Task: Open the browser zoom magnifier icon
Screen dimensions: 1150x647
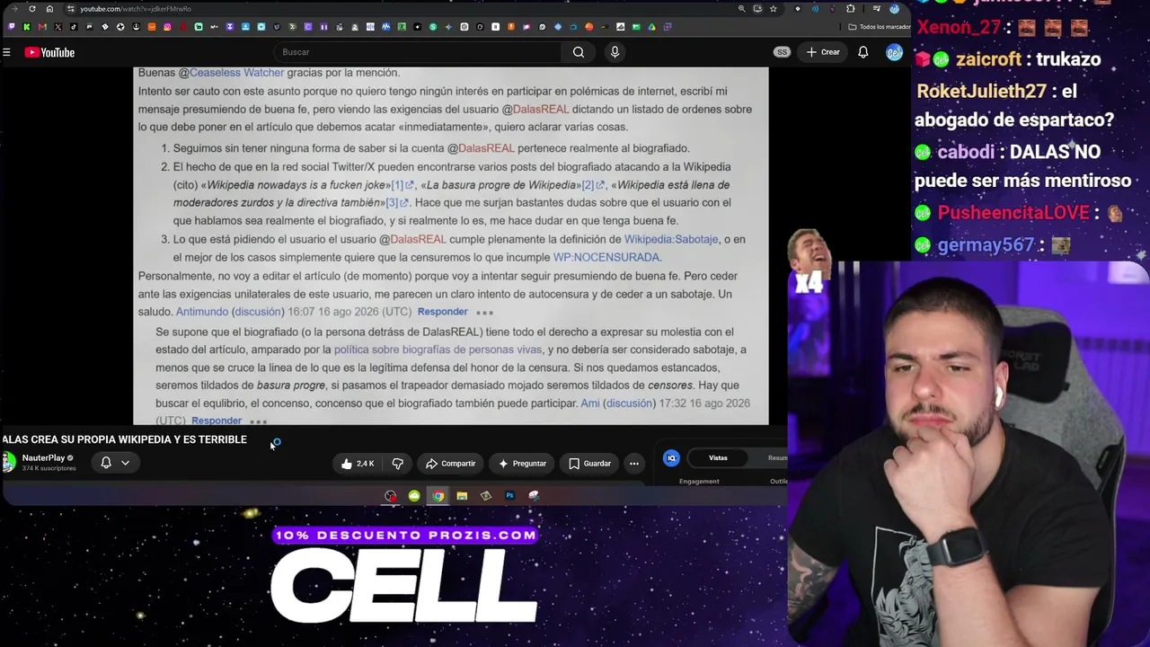Action: point(741,9)
